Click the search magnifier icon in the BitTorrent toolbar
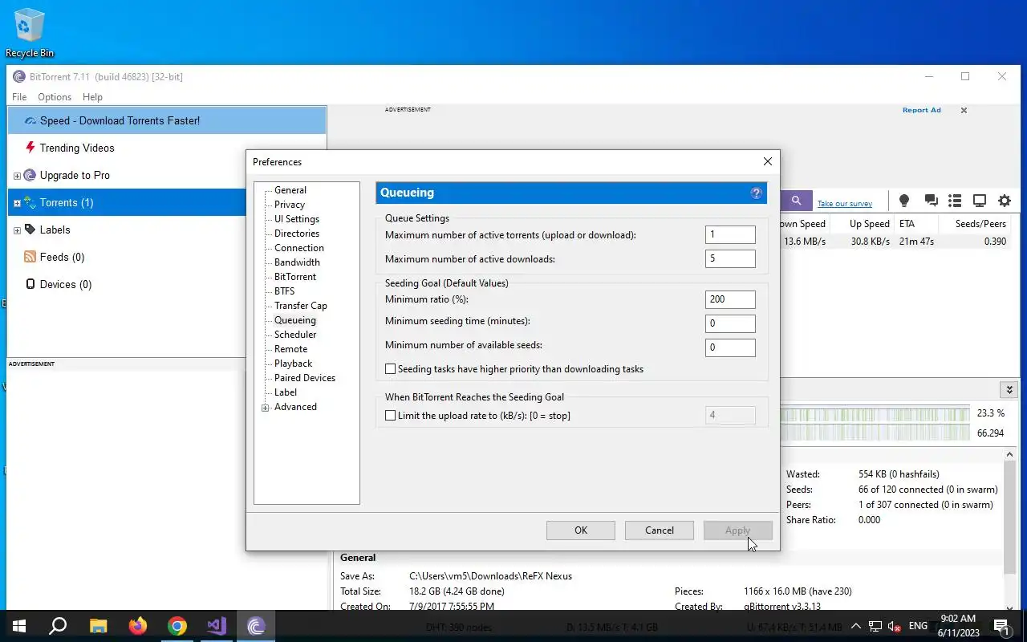This screenshot has width=1027, height=642. pos(796,201)
